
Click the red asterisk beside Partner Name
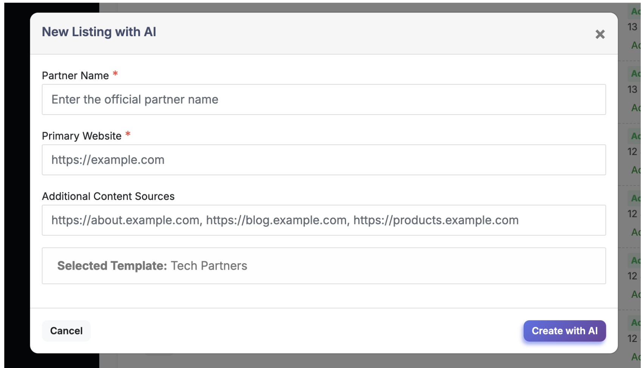pyautogui.click(x=116, y=74)
